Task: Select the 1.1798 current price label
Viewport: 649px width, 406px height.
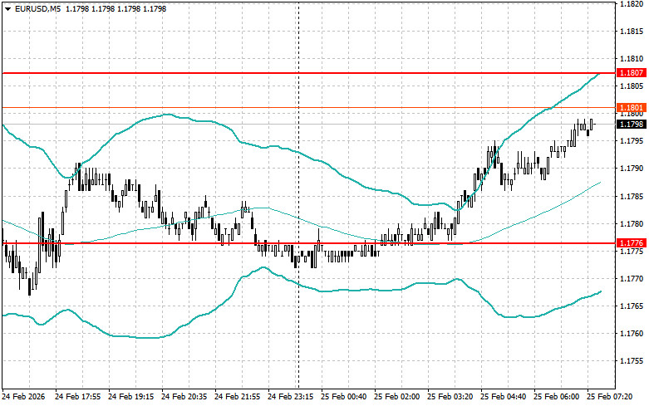Action: coord(632,124)
